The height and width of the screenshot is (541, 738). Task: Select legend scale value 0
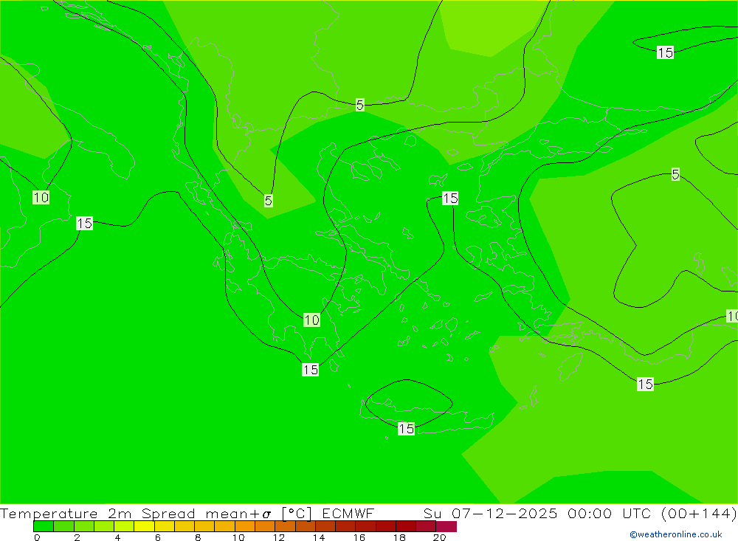pyautogui.click(x=37, y=537)
